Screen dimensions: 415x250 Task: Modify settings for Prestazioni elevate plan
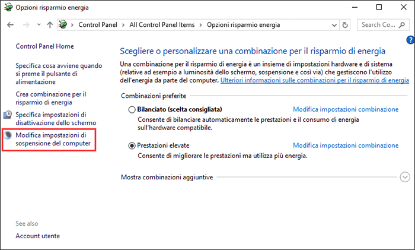click(x=346, y=145)
